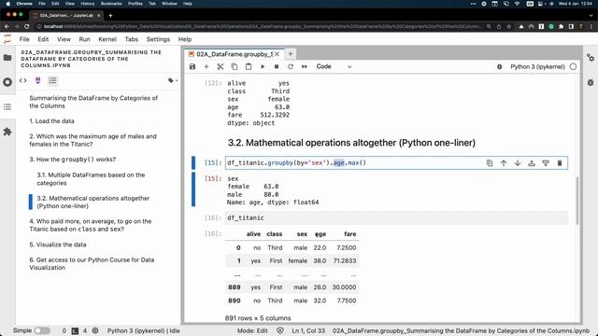The image size is (598, 336).
Task: Run the selected cell with play icon
Action: [263, 66]
